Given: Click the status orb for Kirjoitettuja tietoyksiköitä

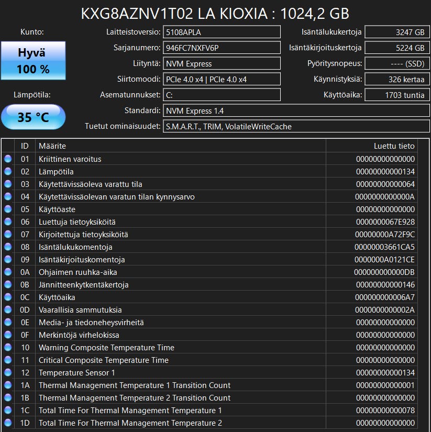Looking at the screenshot, I should click(x=8, y=234).
